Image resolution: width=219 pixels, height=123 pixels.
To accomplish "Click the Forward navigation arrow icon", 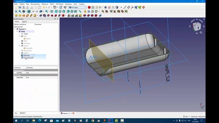I will 37,11.
